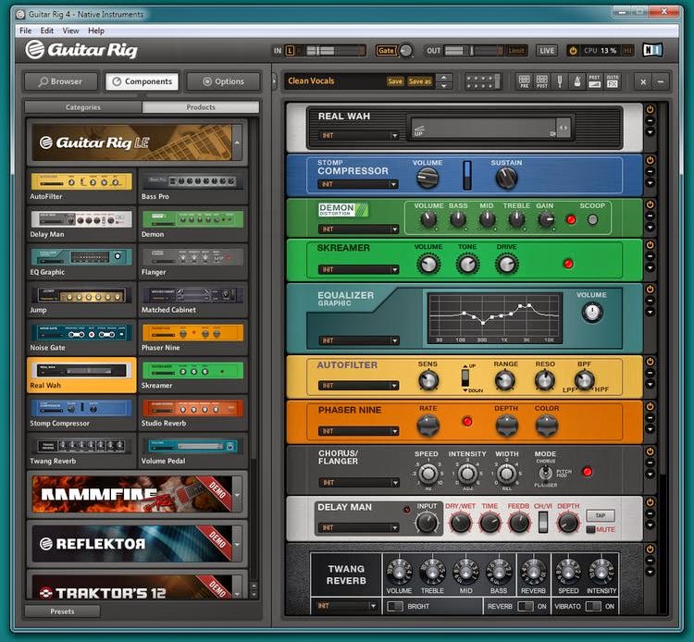Enable the Gate on the header
Viewport: 694px width, 642px height.
point(386,51)
